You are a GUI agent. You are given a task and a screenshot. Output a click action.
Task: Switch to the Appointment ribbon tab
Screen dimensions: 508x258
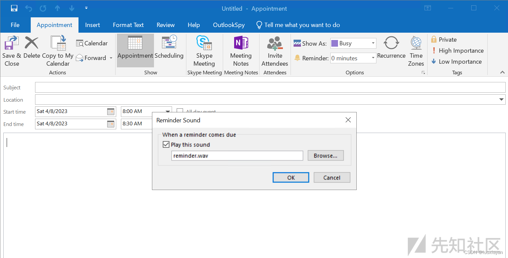54,25
